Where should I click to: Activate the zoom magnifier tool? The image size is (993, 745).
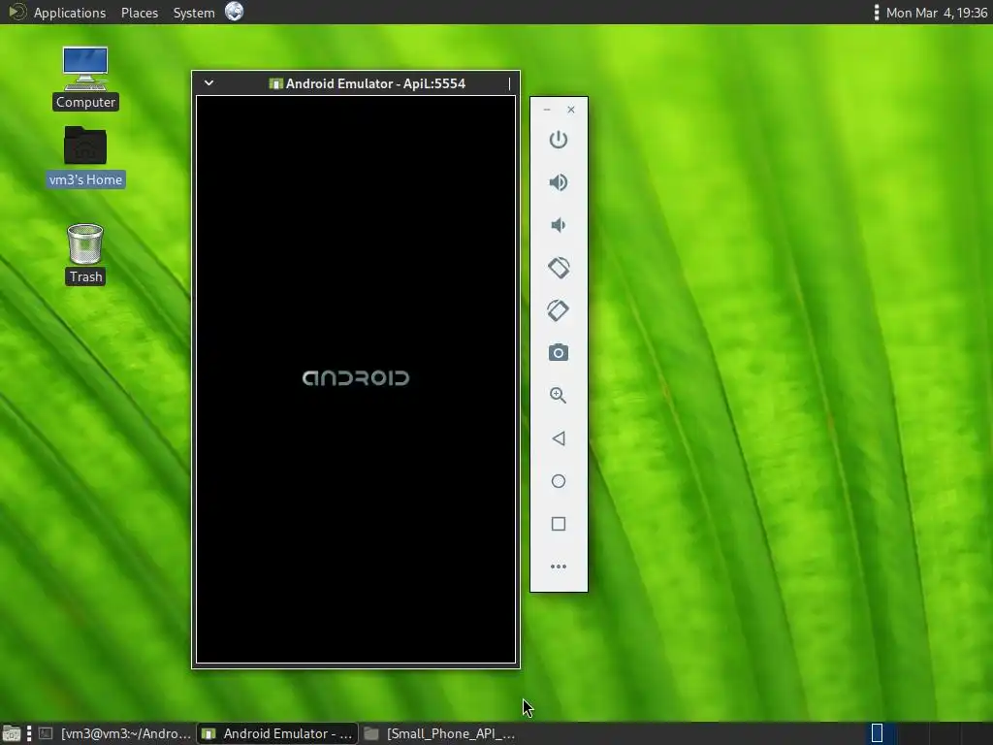pos(558,396)
